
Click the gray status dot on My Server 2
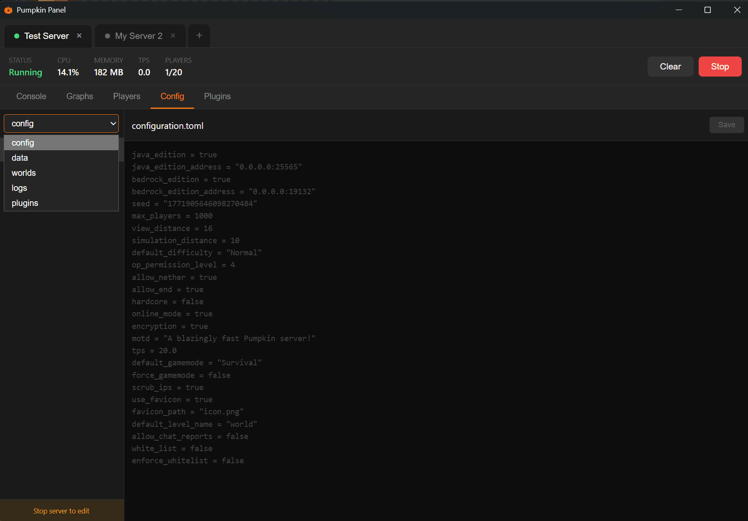(x=108, y=36)
